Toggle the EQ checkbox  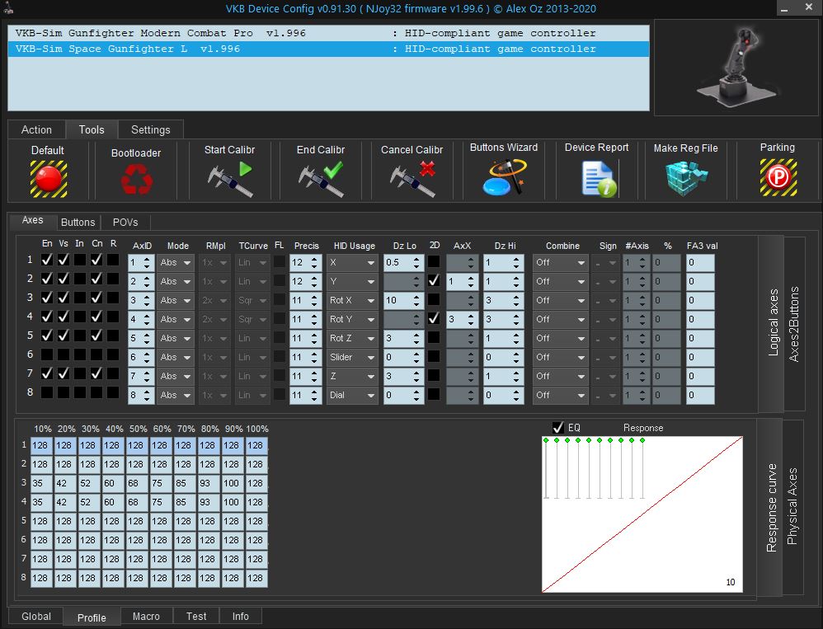558,428
